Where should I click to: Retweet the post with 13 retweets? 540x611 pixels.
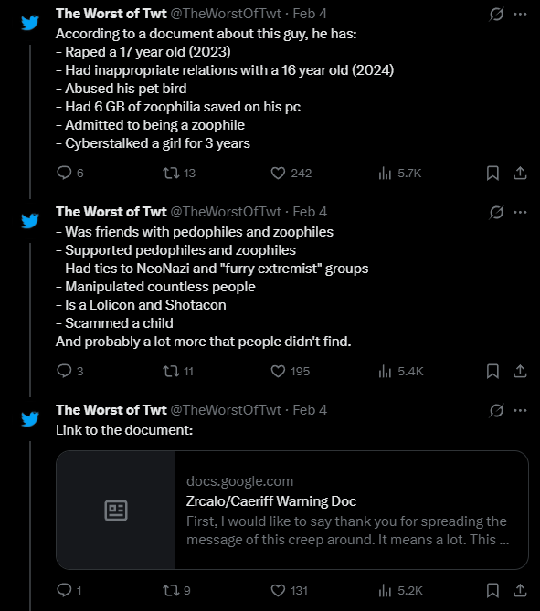[179, 173]
